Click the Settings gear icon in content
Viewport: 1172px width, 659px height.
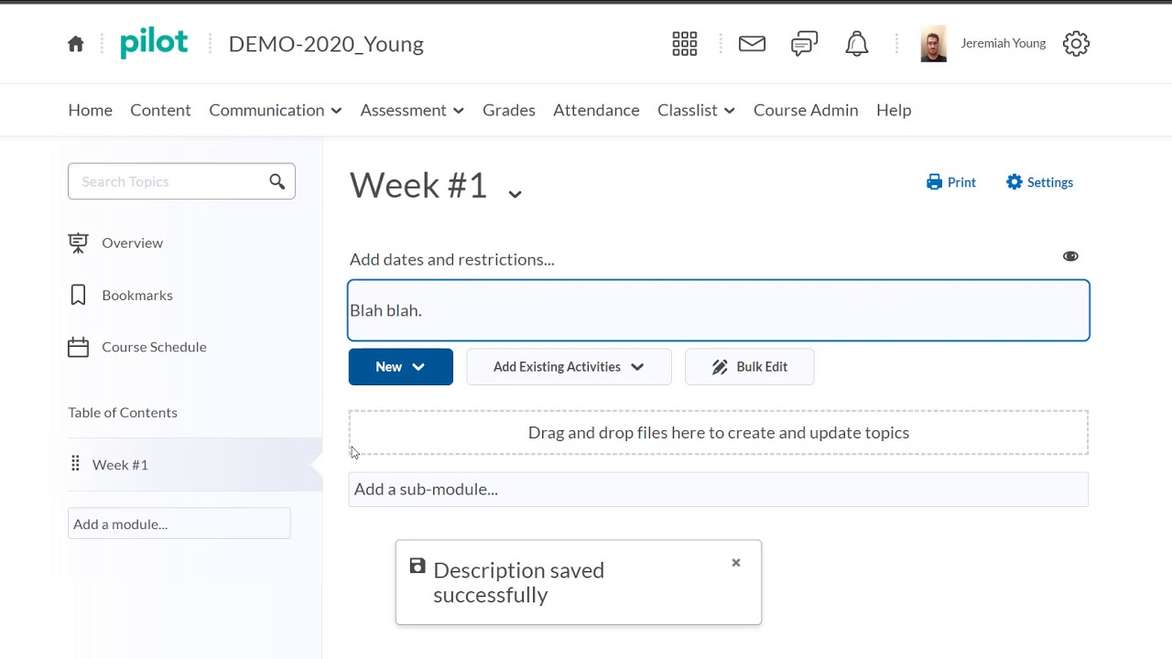pyautogui.click(x=1014, y=182)
